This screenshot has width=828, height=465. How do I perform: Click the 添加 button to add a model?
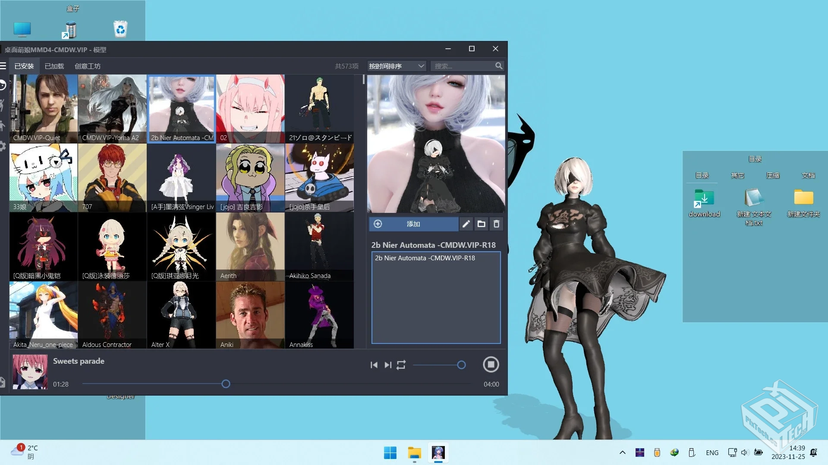click(413, 224)
